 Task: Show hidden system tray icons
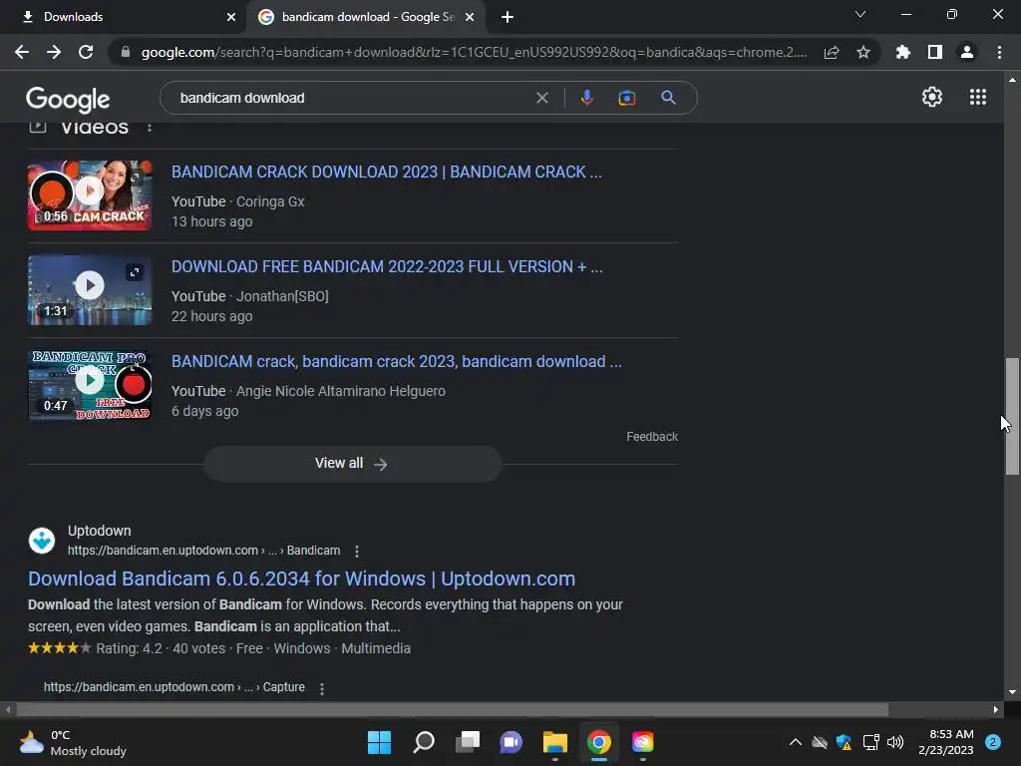[x=795, y=742]
